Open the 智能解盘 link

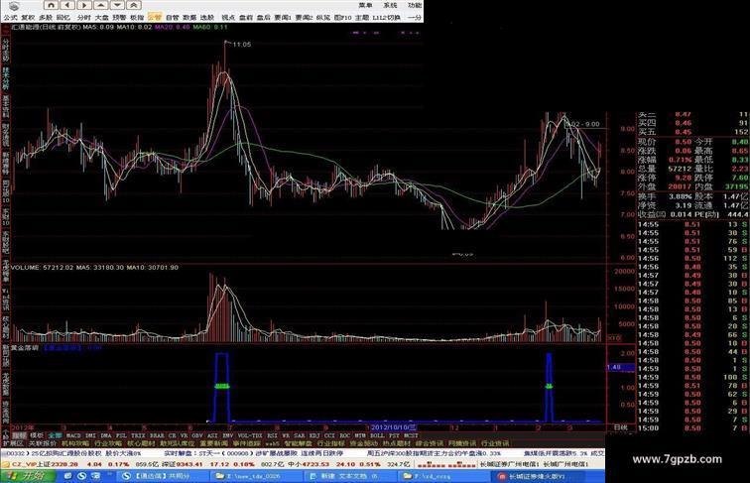pyautogui.click(x=299, y=443)
